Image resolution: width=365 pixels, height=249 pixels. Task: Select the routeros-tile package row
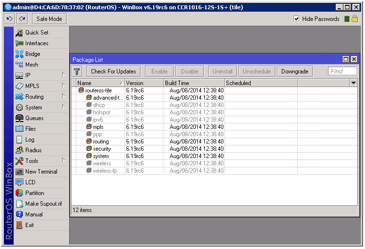(215, 90)
